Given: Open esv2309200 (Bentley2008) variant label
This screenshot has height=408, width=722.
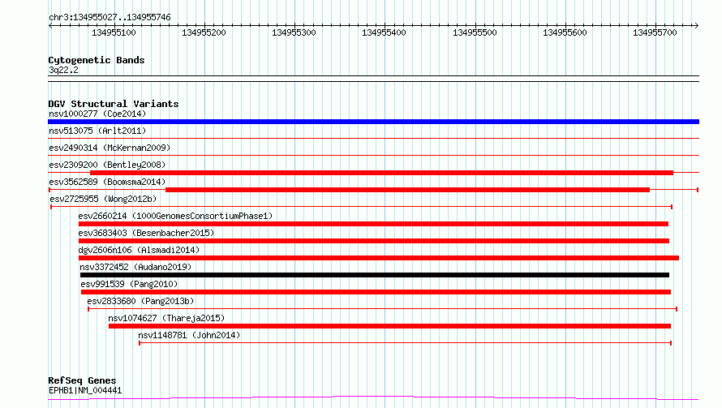Looking at the screenshot, I should pos(107,165).
